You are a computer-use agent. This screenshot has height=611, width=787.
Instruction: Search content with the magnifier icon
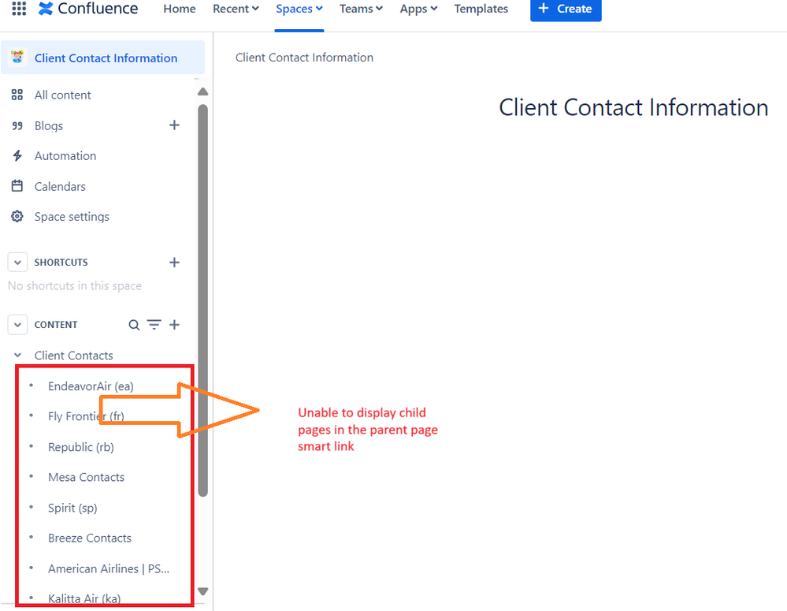pyautogui.click(x=133, y=325)
